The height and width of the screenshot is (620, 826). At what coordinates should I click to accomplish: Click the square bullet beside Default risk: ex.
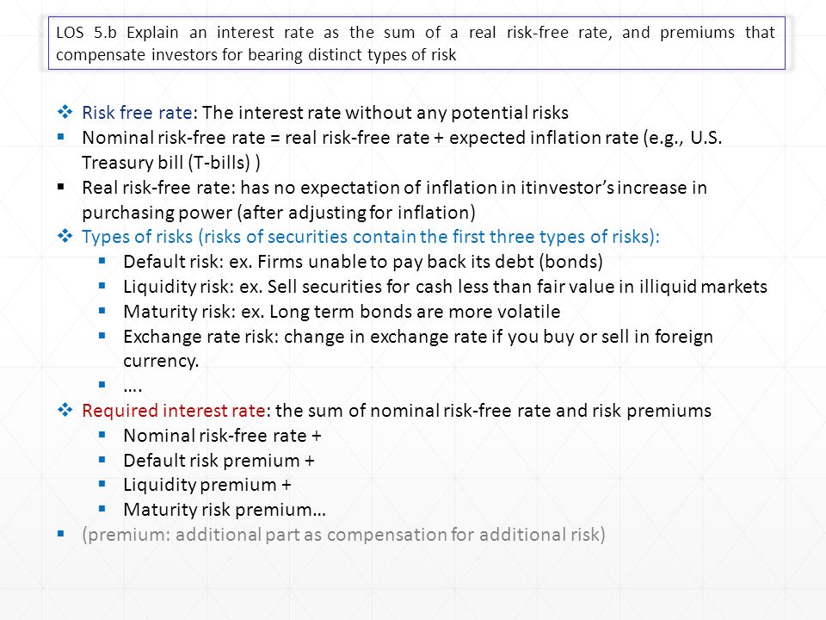(102, 260)
